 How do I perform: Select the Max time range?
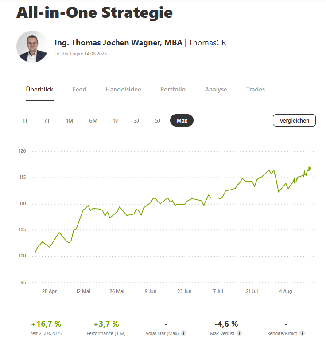[182, 120]
